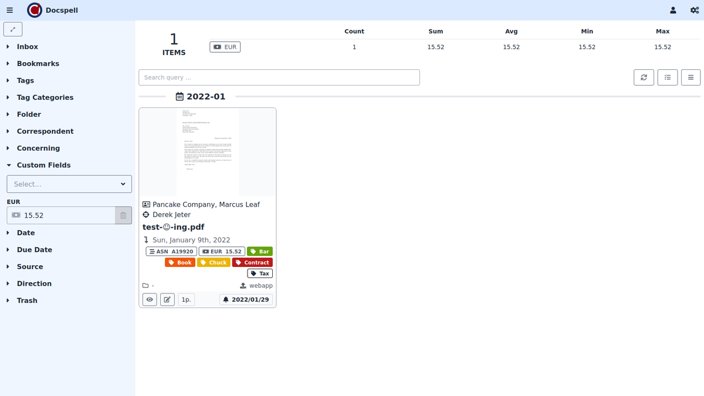This screenshot has width=704, height=396.
Task: Expand the Tag Categories section
Action: point(45,97)
